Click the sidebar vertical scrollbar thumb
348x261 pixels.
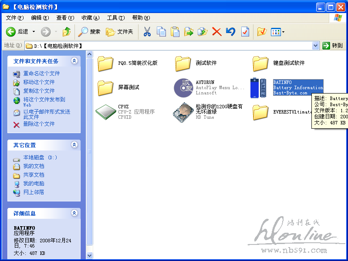pyautogui.click(x=89, y=151)
